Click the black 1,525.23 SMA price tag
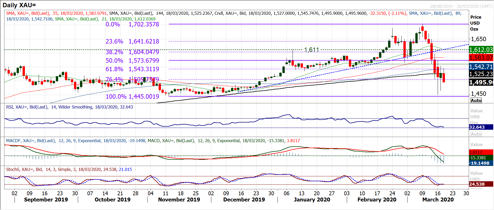The width and height of the screenshot is (494, 210). 481,74
